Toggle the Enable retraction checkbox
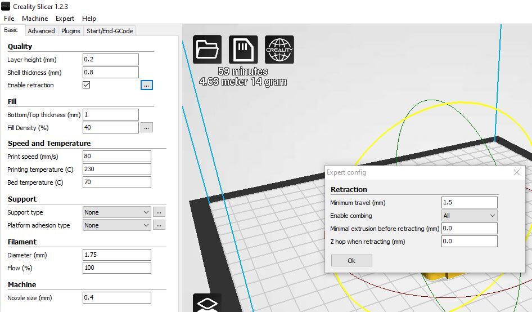532x312 pixels. (x=87, y=84)
